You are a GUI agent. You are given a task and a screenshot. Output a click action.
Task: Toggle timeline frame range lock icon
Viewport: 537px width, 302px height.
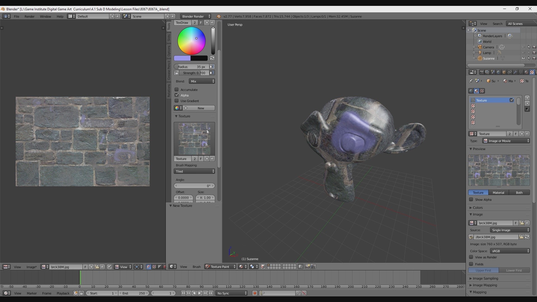pyautogui.click(x=81, y=293)
